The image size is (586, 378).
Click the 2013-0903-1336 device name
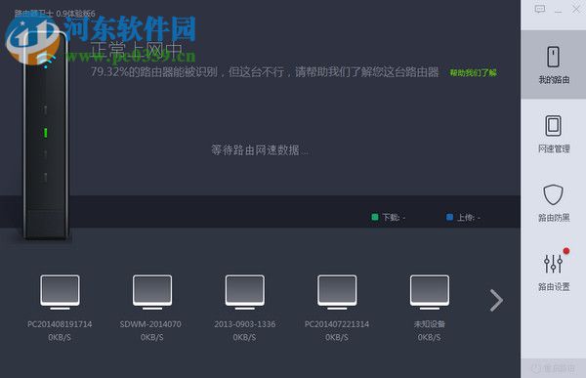pyautogui.click(x=245, y=324)
